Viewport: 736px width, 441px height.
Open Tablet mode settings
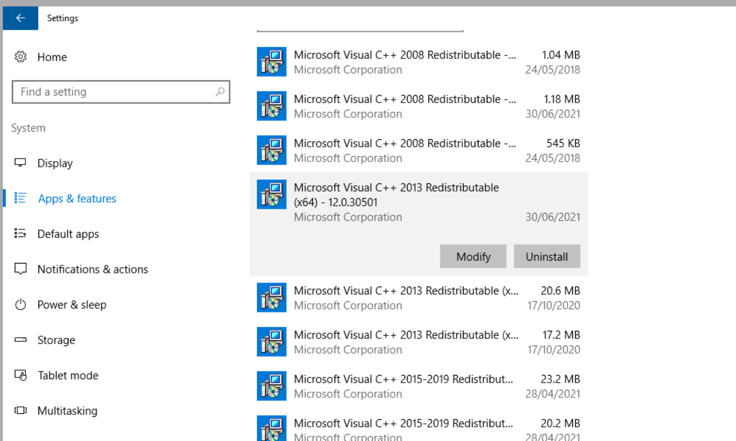pos(116,376)
